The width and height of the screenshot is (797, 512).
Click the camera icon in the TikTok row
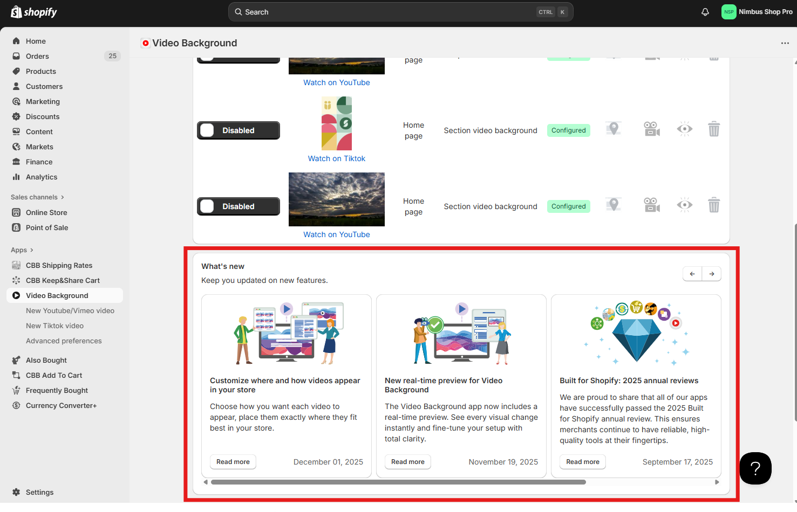(x=652, y=129)
